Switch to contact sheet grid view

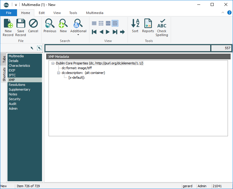[101, 23]
